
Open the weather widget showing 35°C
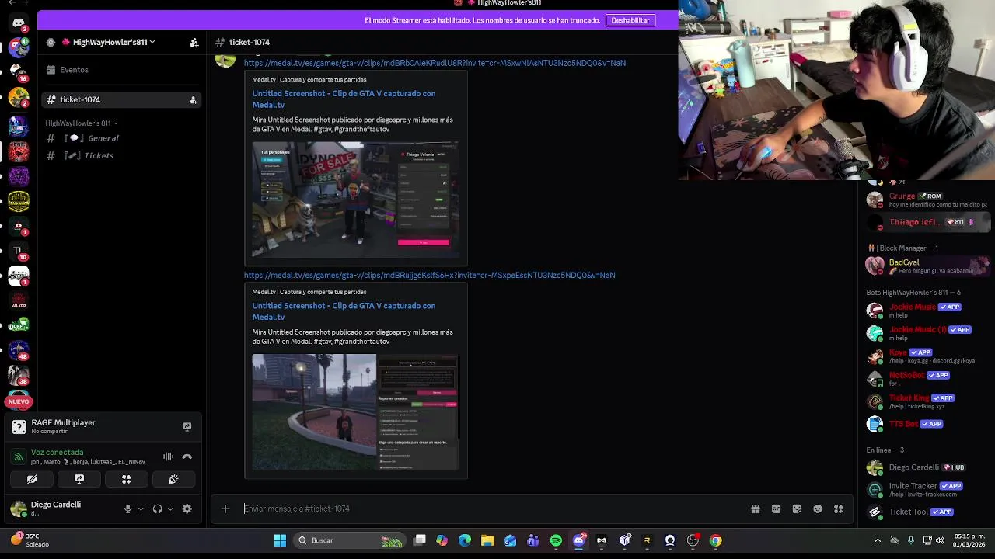[x=30, y=540]
